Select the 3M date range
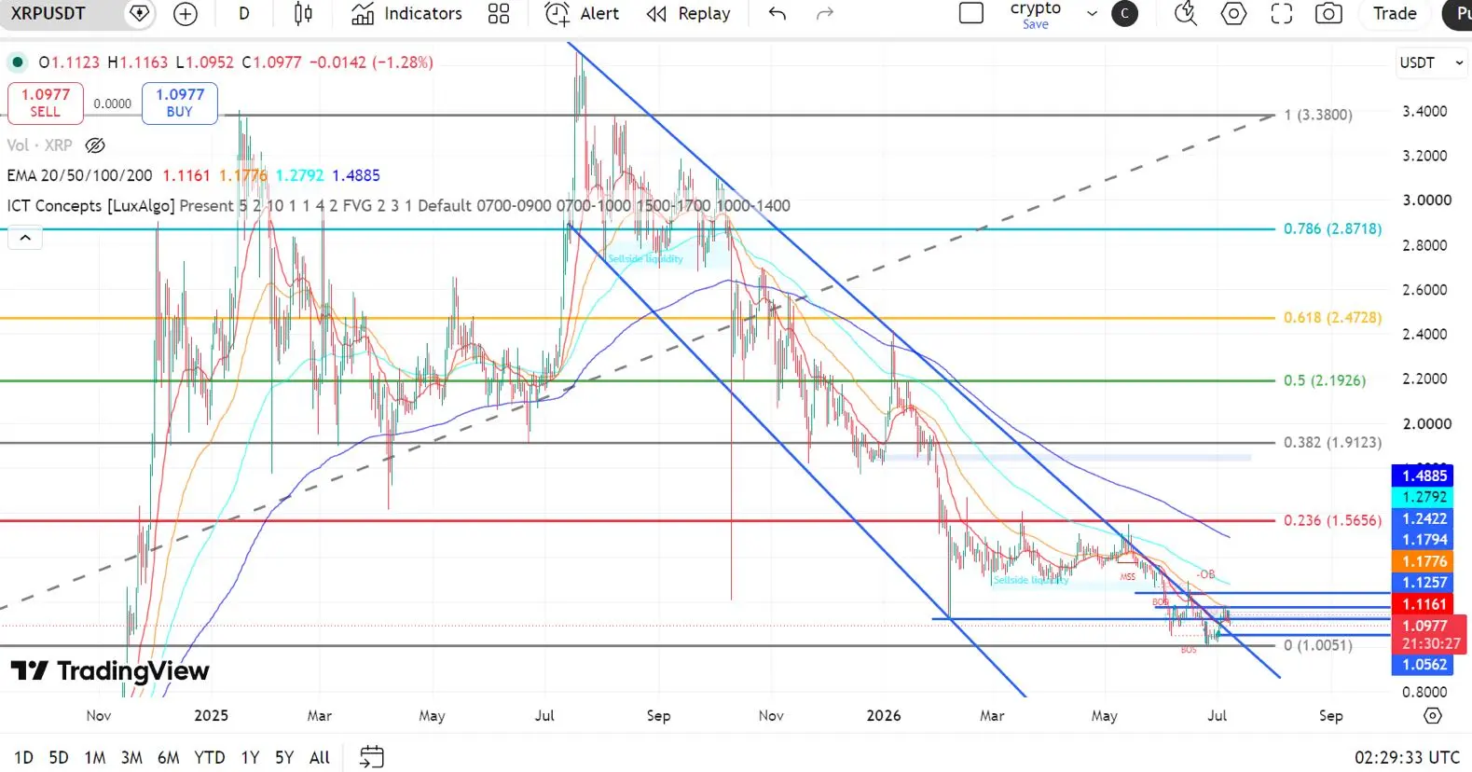1472x772 pixels. [x=131, y=757]
